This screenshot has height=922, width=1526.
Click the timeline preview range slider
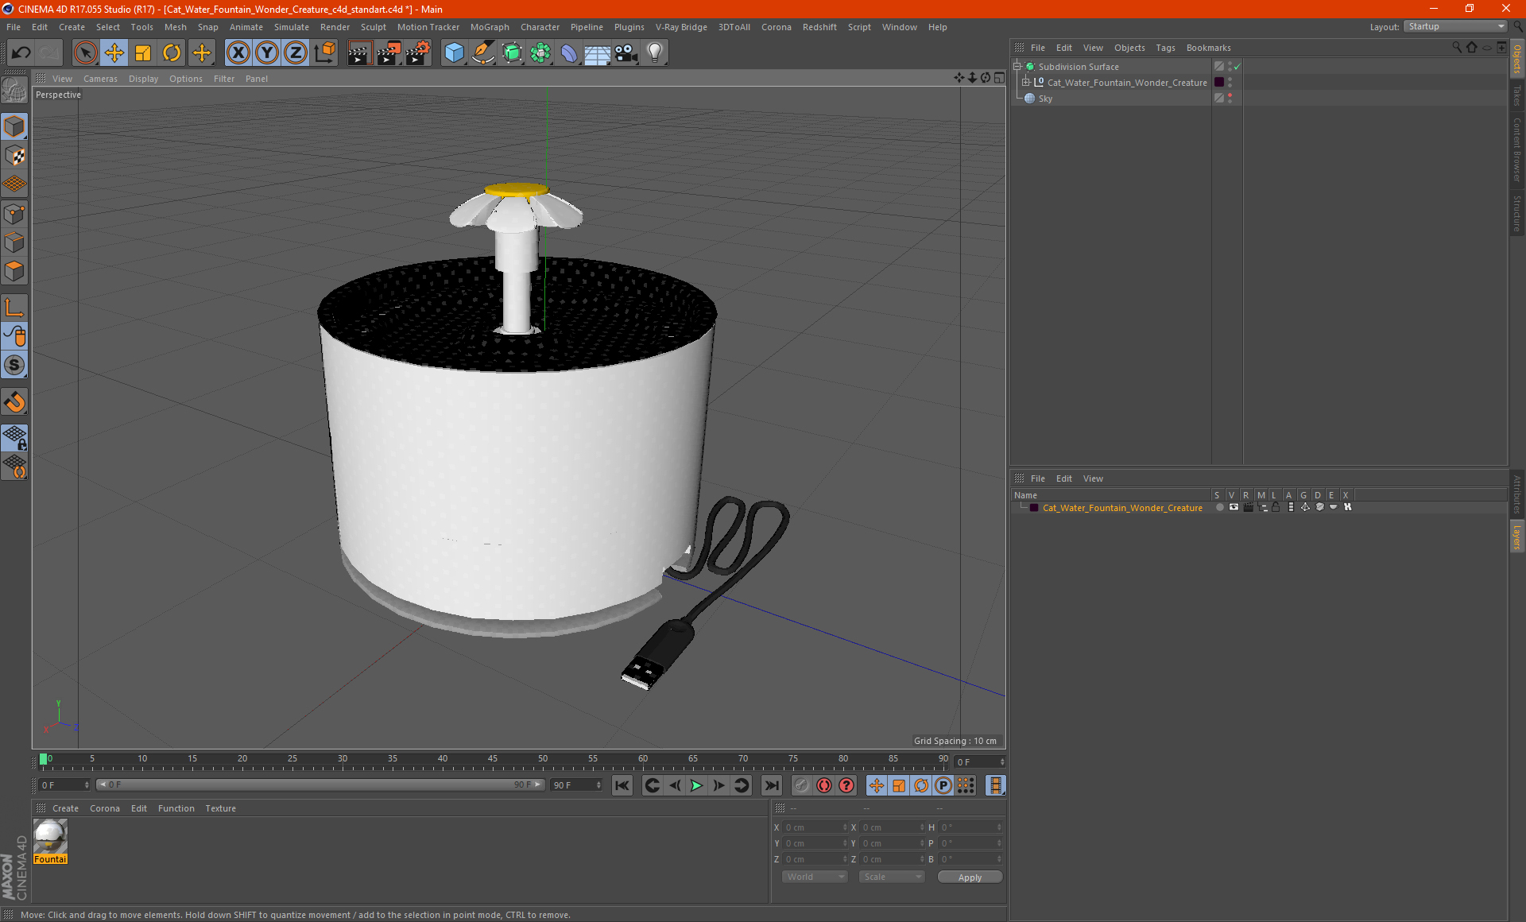(x=320, y=784)
